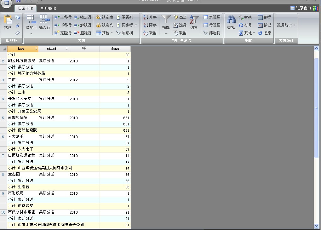
Task: Click the vertical scrollbar thumb
Action: tap(316, 108)
